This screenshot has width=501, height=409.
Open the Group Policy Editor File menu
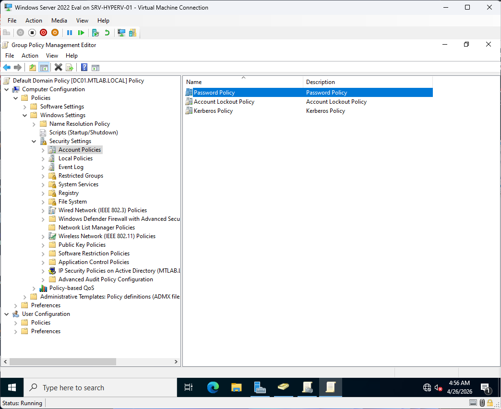pos(10,56)
